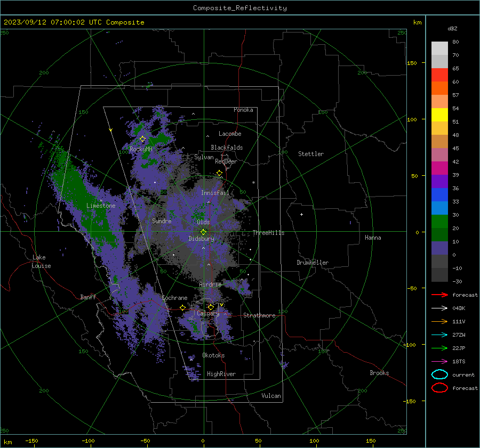480x448 pixels.
Task: Click the RedDeer city label
Action: [x=226, y=161]
